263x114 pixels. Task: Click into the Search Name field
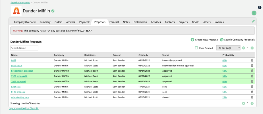(24, 48)
